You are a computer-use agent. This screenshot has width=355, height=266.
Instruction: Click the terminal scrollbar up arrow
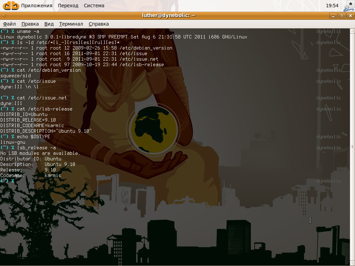pyautogui.click(x=352, y=31)
